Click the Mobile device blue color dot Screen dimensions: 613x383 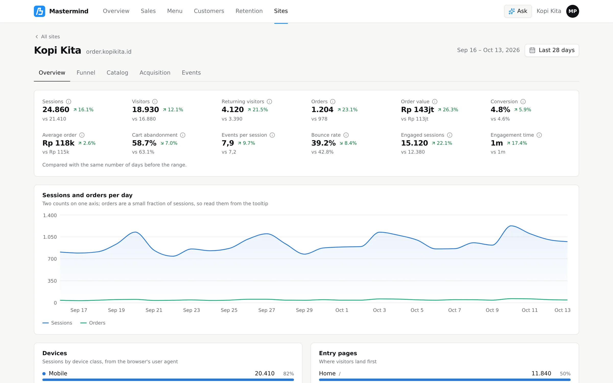click(44, 374)
